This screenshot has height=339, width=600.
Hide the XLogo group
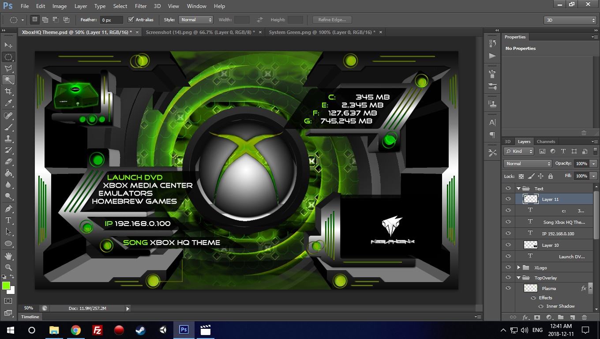[508, 267]
